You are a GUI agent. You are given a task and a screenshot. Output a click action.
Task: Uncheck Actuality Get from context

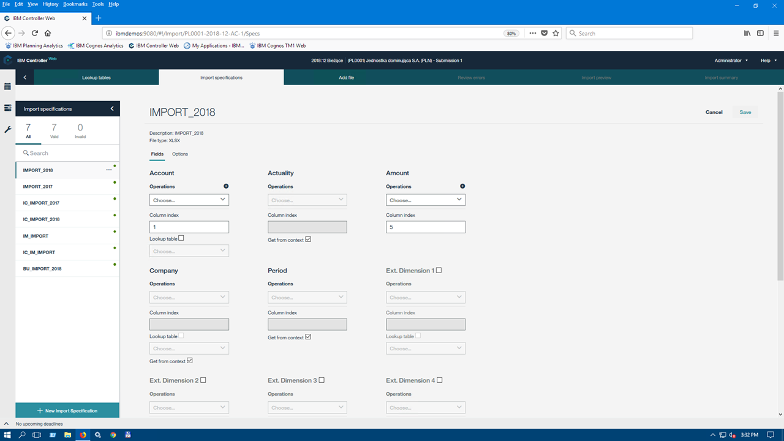(308, 239)
